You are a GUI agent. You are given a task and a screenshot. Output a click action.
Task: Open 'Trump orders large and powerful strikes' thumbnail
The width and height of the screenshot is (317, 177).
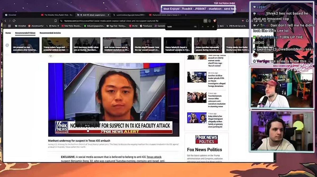pyautogui.click(x=56, y=45)
